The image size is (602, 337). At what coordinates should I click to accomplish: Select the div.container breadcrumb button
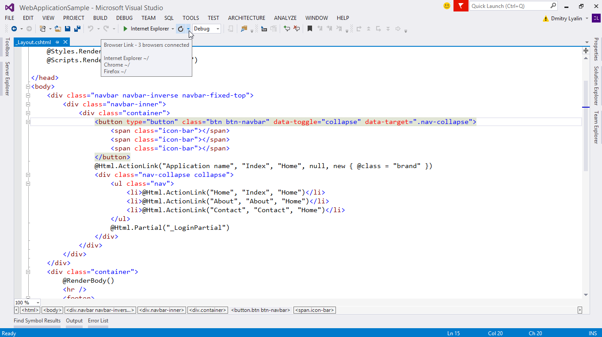point(208,310)
